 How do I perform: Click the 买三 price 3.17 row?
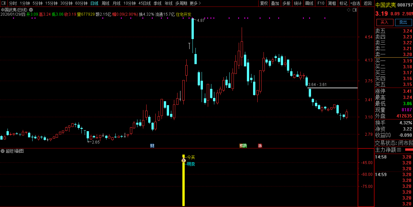[393, 73]
